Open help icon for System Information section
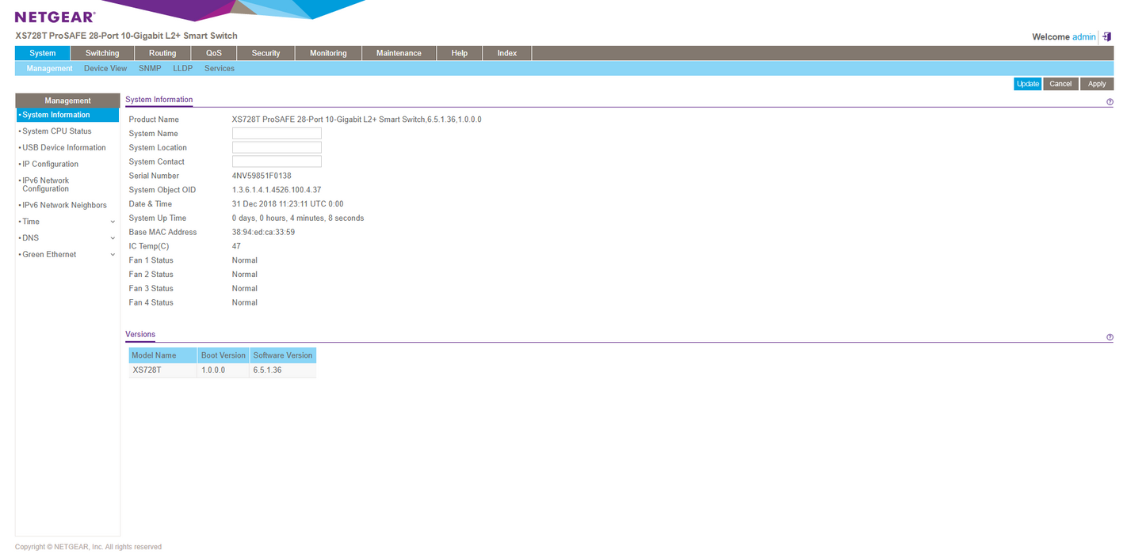This screenshot has width=1127, height=554. (x=1110, y=102)
